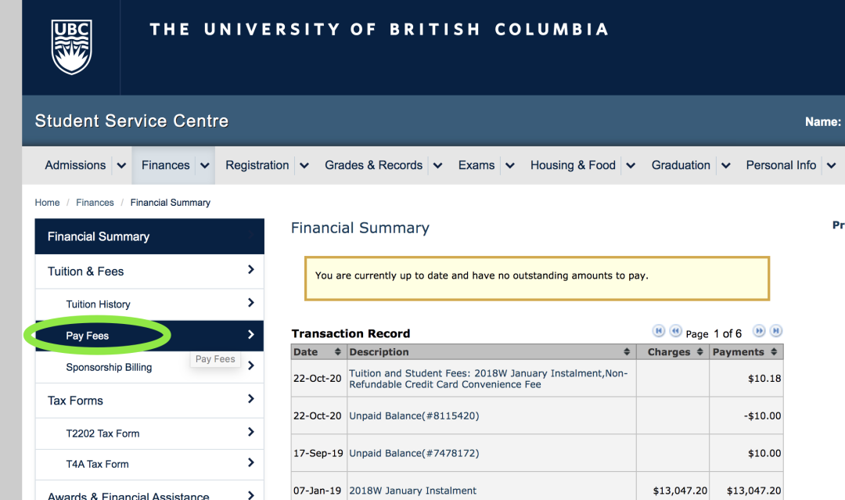Click the Home breadcrumb link
845x500 pixels.
(47, 203)
